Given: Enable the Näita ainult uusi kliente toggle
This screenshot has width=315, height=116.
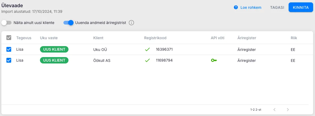Looking at the screenshot, I should point(6,23).
